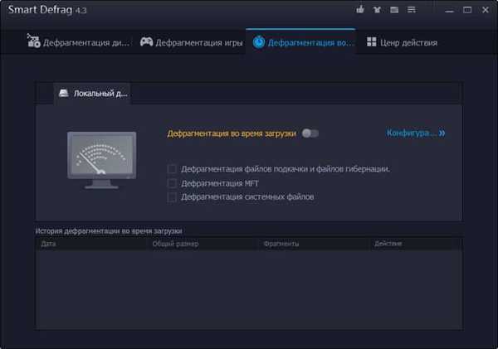Viewport: 498px width, 349px height.
Task: Go to the Ценр действия tab
Action: pyautogui.click(x=401, y=42)
